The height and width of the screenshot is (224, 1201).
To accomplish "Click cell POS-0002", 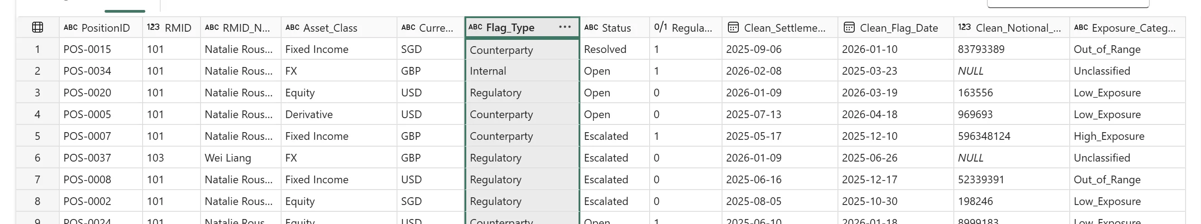I will (100, 201).
